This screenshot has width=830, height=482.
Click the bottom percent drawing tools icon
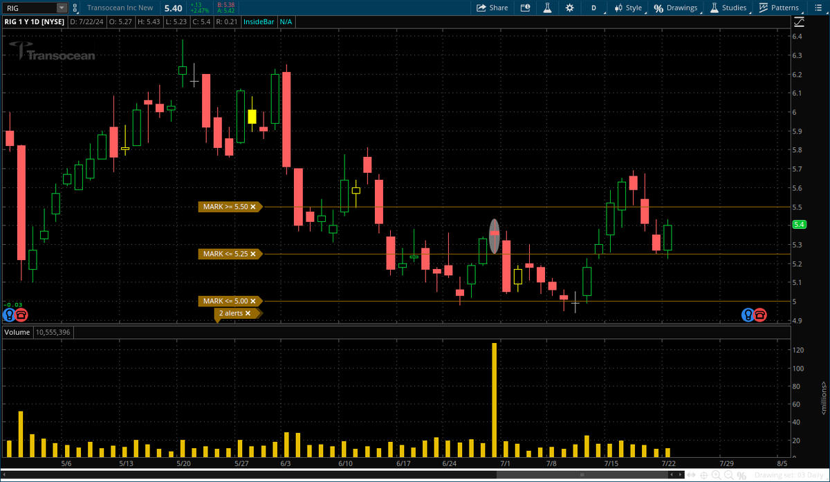pyautogui.click(x=741, y=475)
